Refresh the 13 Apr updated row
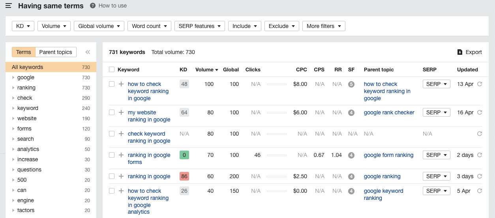The image size is (495, 218). click(480, 84)
